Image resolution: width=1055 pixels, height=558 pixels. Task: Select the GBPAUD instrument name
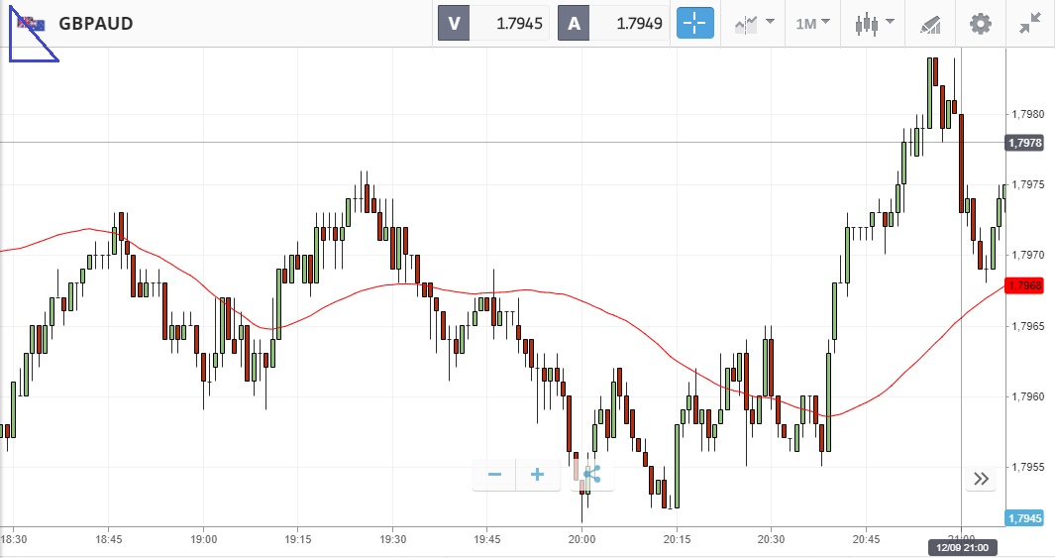point(96,23)
